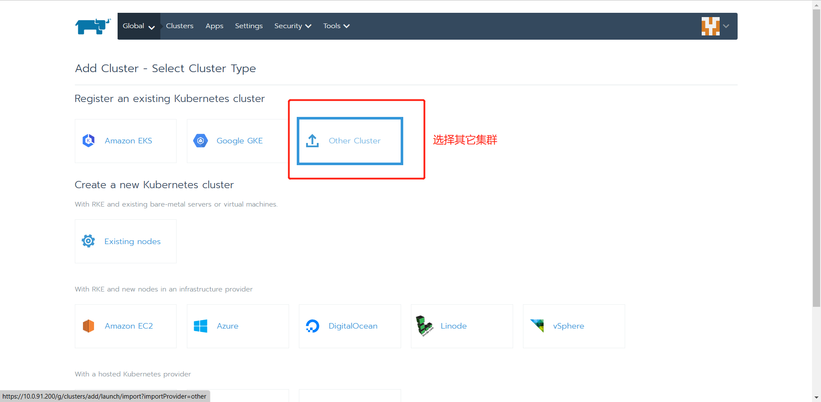Click the Other Cluster upload icon
The height and width of the screenshot is (402, 821).
click(x=312, y=140)
